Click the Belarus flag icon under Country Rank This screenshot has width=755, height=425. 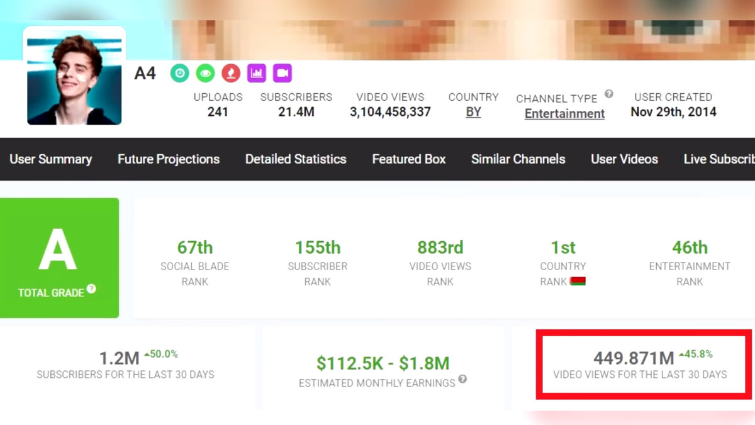(578, 281)
